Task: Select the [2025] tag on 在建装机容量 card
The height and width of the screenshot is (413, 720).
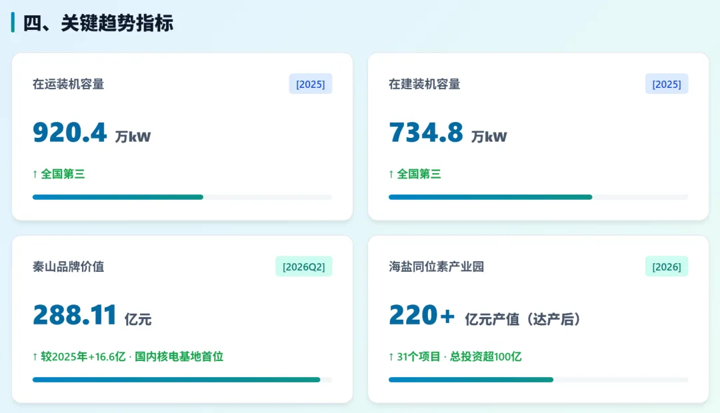Action: tap(666, 84)
